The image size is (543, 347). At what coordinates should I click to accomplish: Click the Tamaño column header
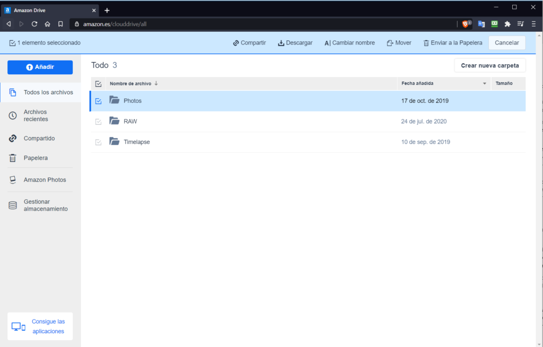coord(504,83)
